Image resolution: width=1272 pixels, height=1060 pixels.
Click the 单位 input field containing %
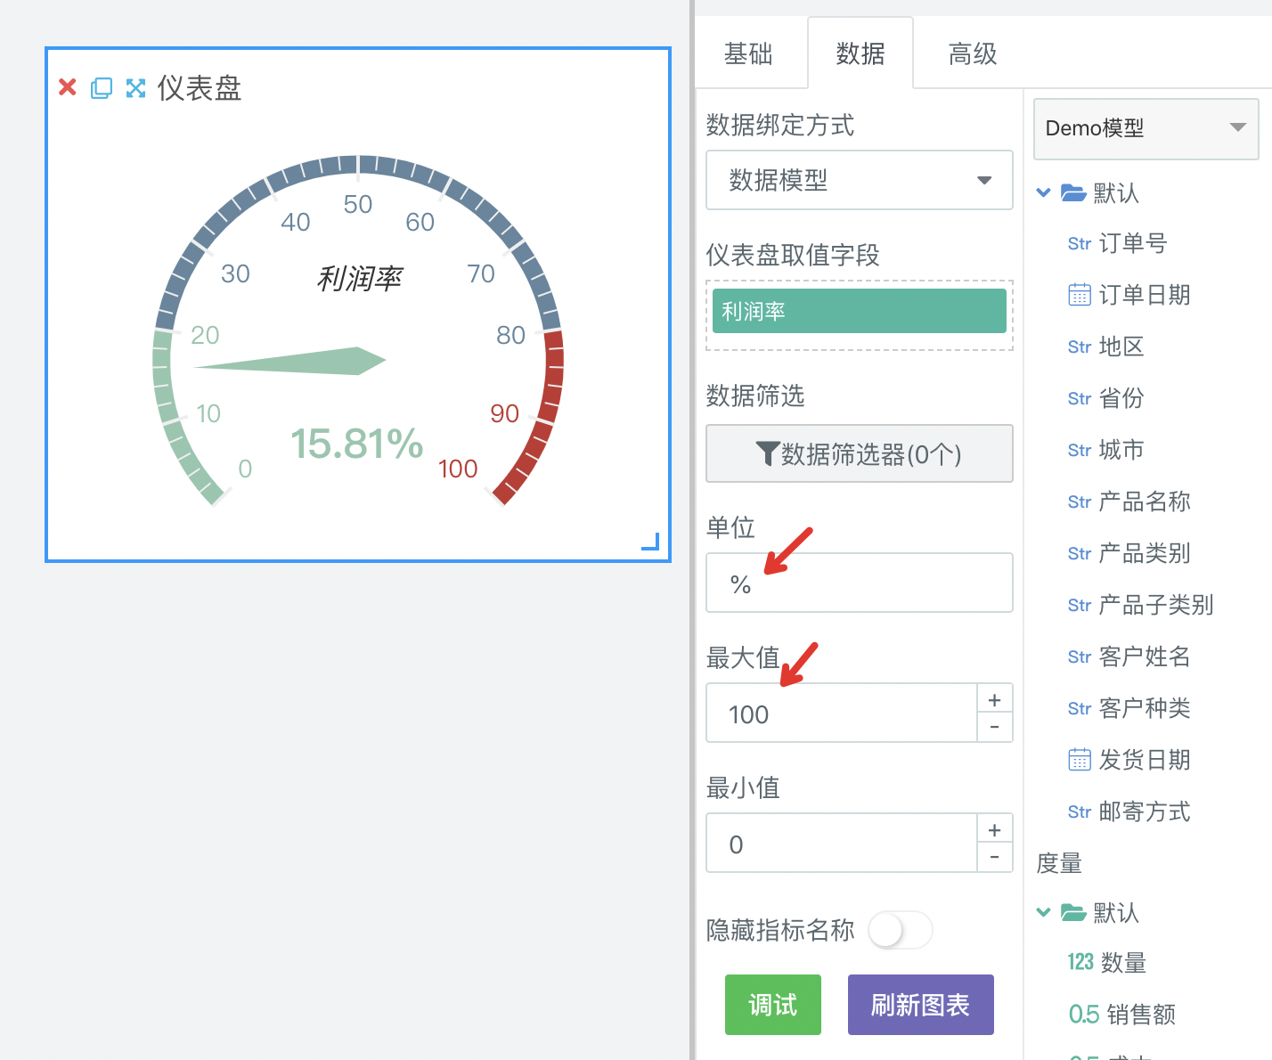click(x=860, y=583)
